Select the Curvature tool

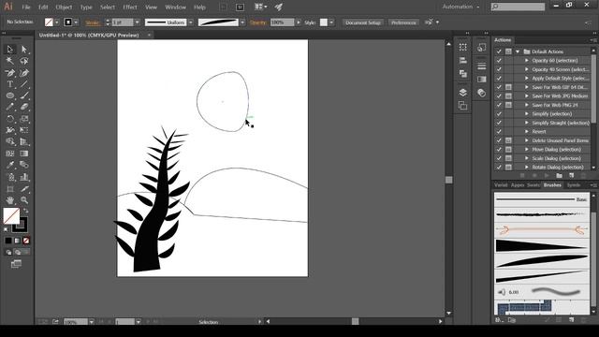[24, 73]
